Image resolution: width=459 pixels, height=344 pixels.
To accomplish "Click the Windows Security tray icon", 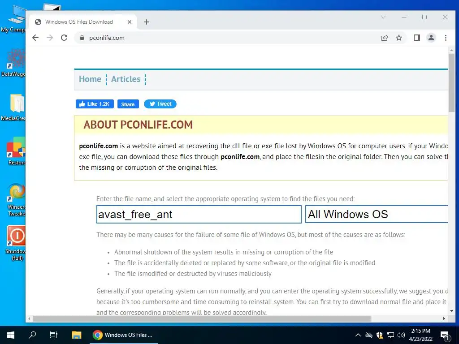I will pyautogui.click(x=380, y=335).
